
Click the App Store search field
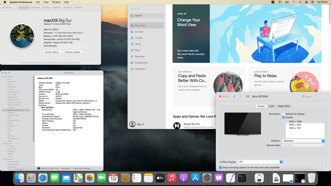tap(146, 16)
